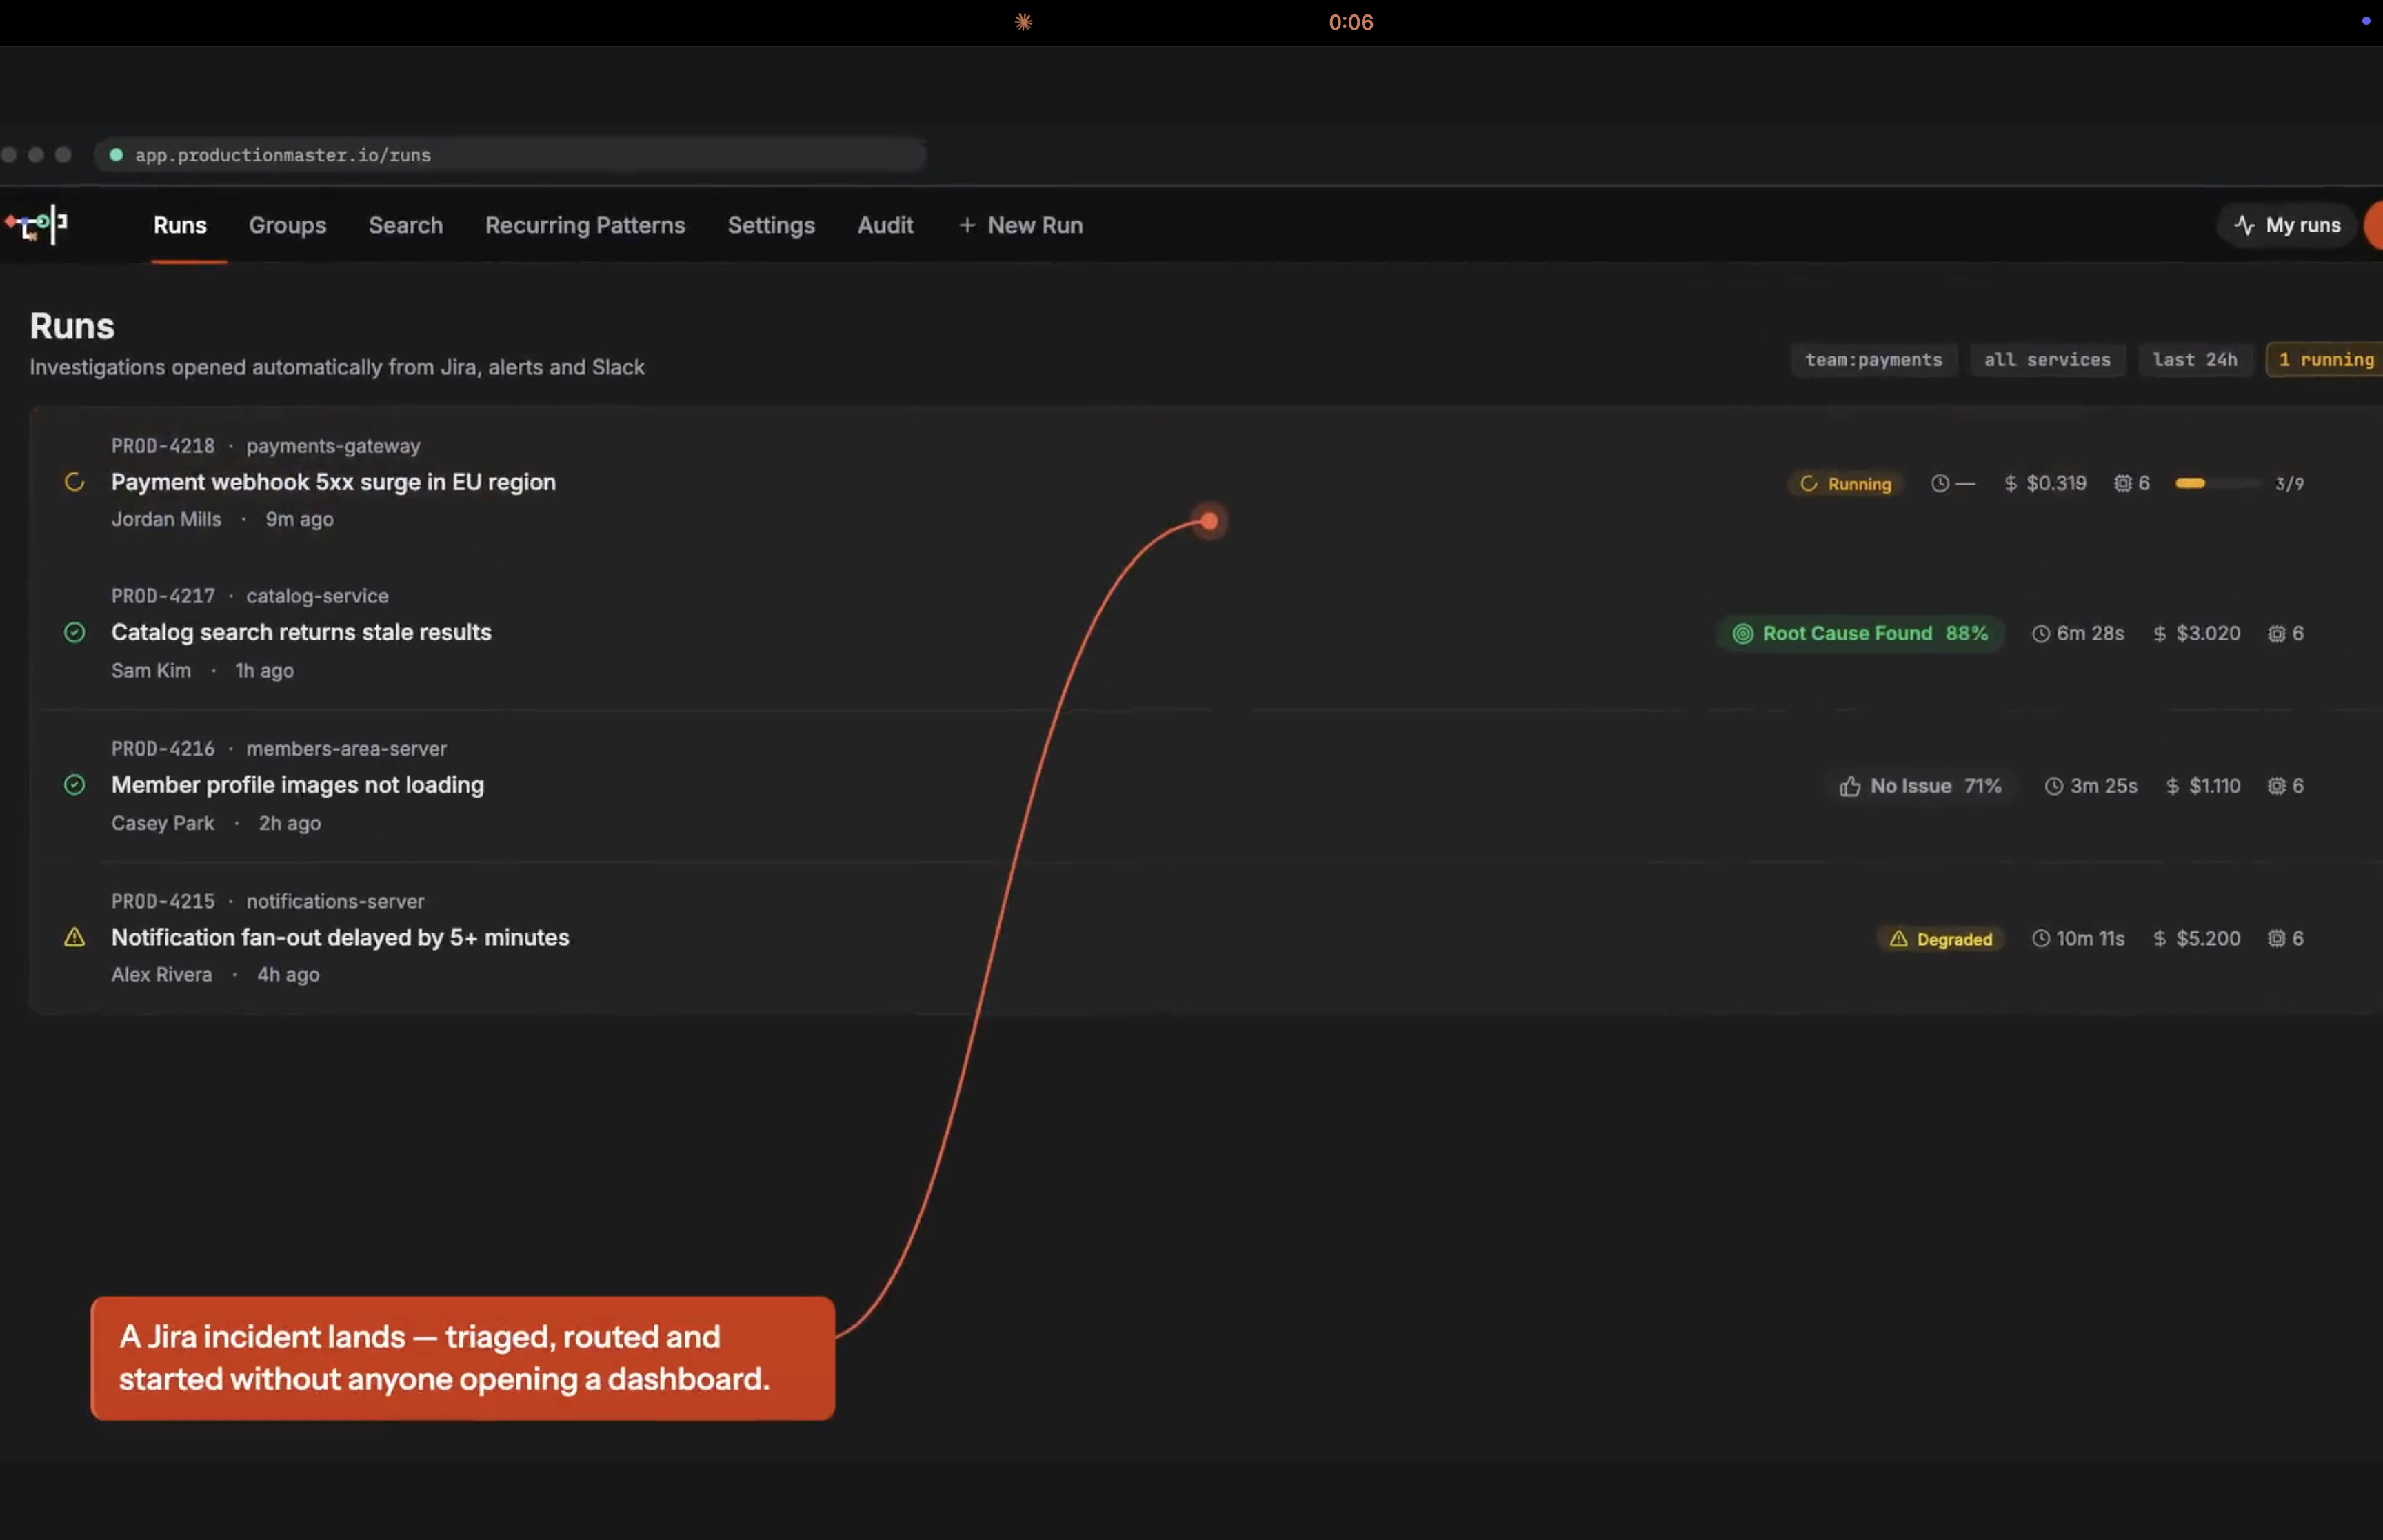2383x1540 pixels.
Task: Click the 1 running filter chip
Action: [x=2325, y=360]
